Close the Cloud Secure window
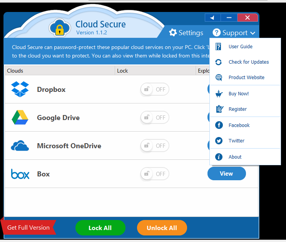The image size is (286, 242). click(248, 17)
